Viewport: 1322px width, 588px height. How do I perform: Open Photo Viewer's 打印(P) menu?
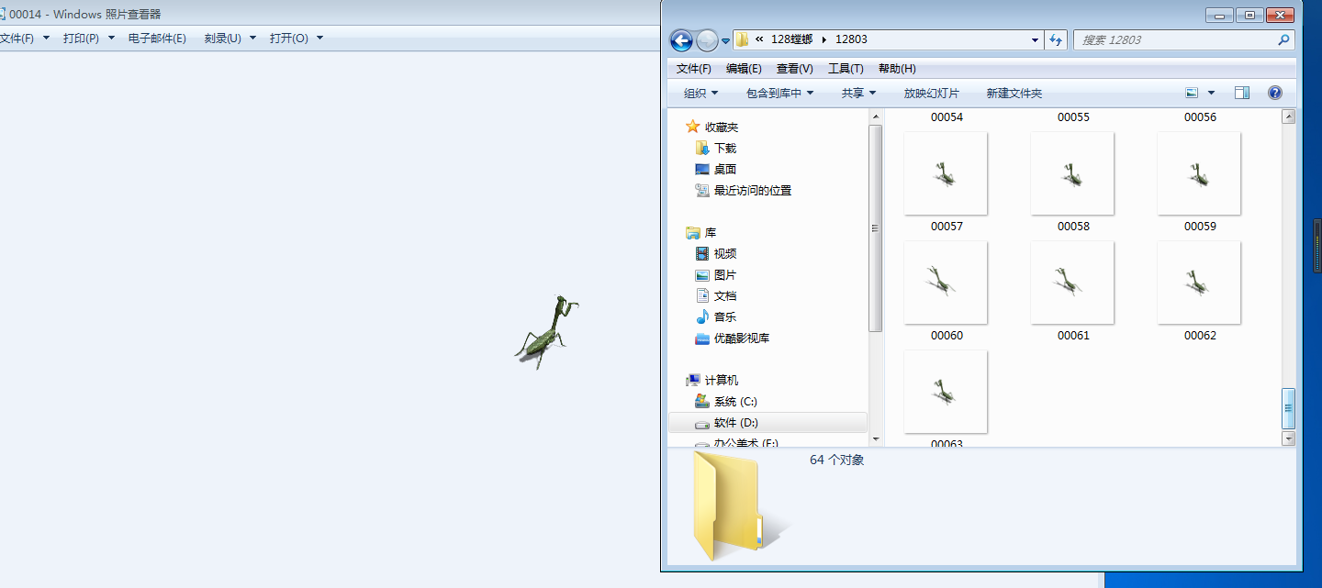pyautogui.click(x=89, y=38)
